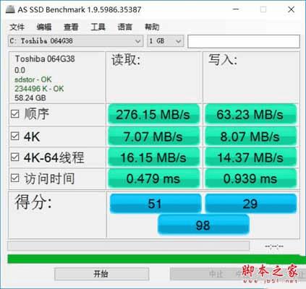Open the 工具 menu

pyautogui.click(x=98, y=27)
